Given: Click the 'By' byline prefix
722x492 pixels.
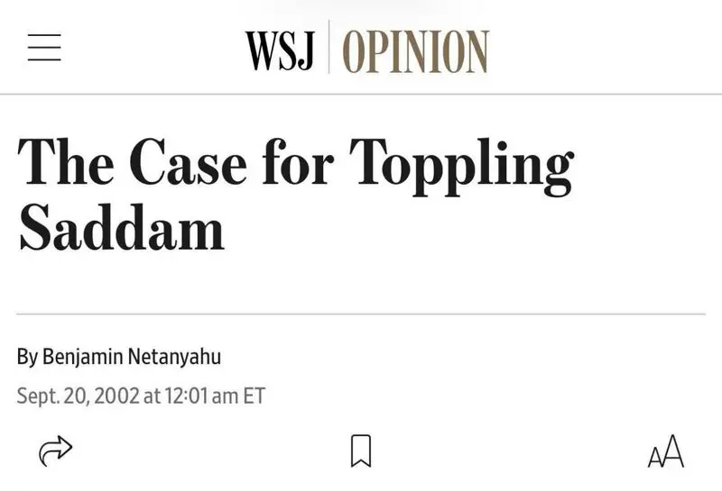Looking at the screenshot, I should pos(27,357).
